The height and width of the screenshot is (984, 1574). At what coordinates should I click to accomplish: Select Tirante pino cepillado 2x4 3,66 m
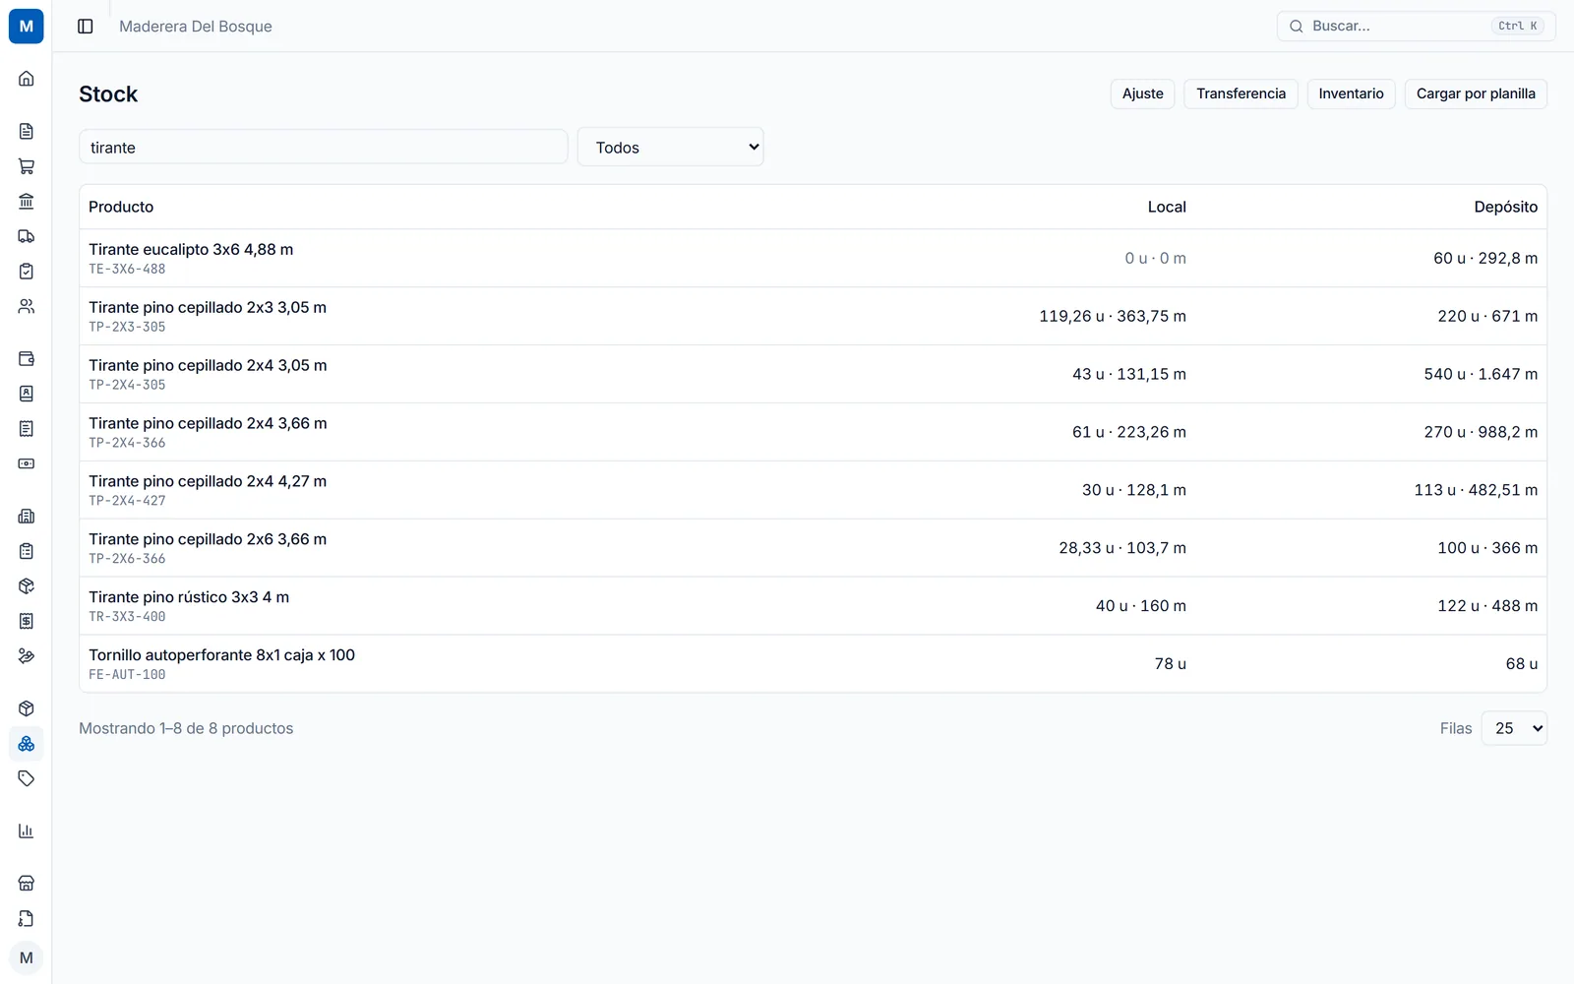813,432
